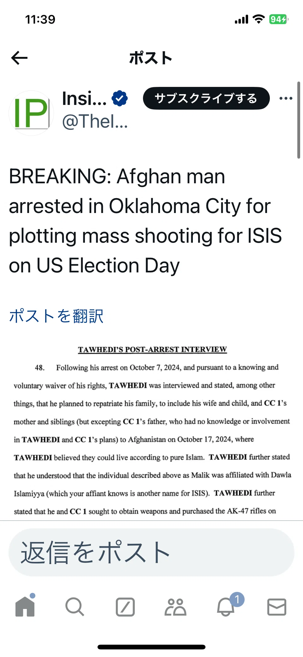
Task: Open the Messages envelope tab
Action: click(x=277, y=607)
